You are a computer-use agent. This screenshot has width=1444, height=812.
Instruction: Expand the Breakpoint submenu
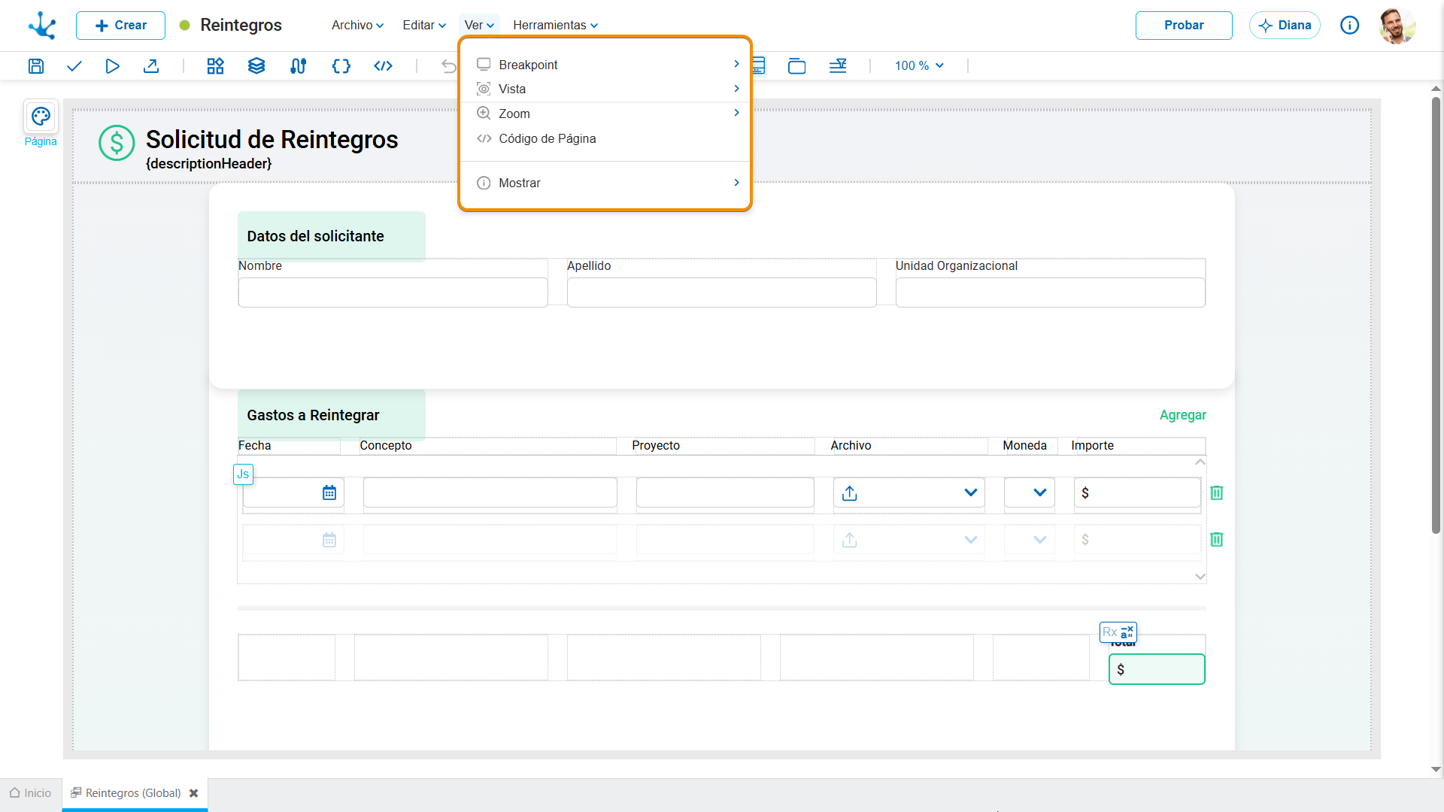click(605, 65)
